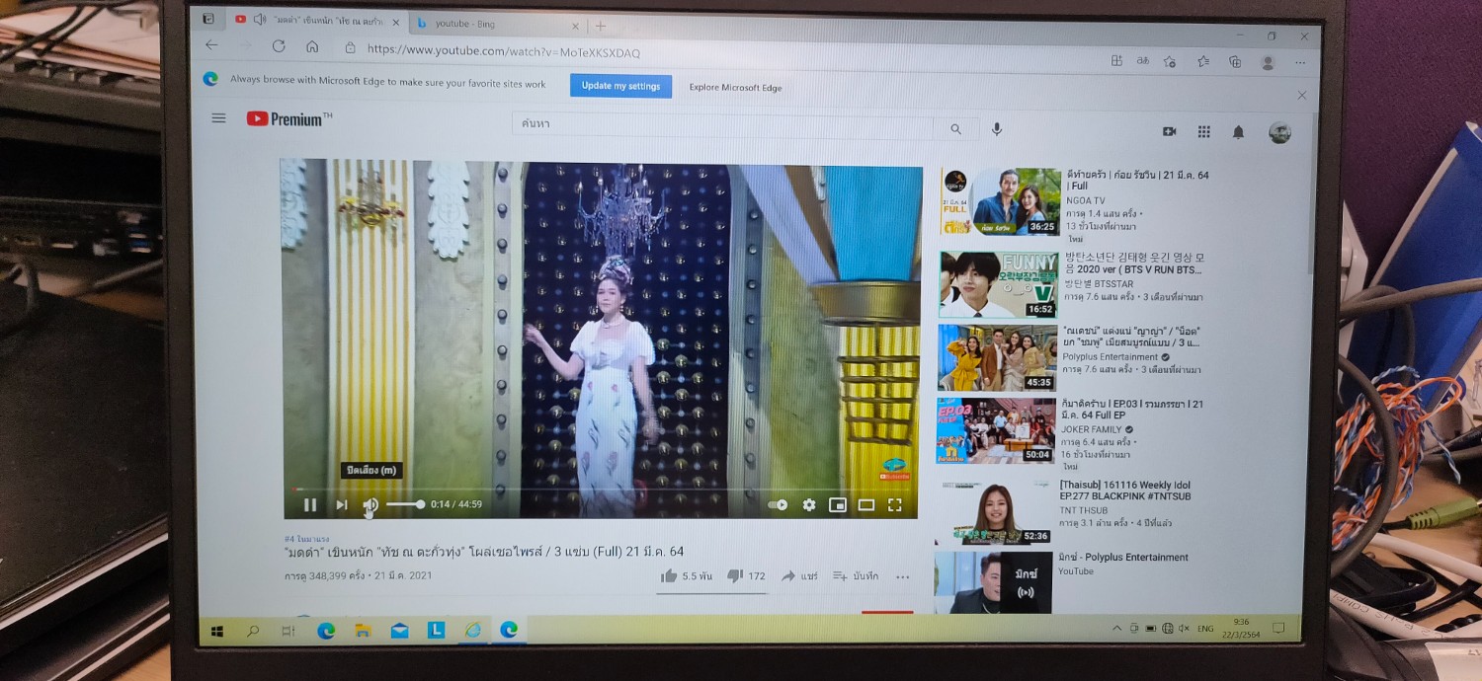Screen dimensions: 1482x681
Task: Skip to the next video
Action: tap(342, 505)
